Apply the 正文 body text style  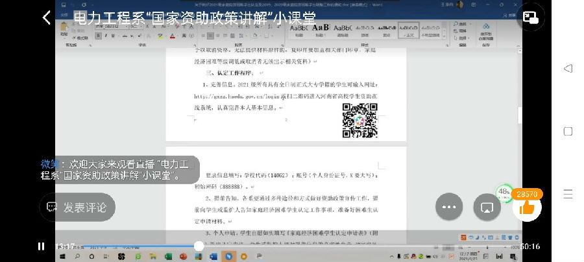pyautogui.click(x=409, y=30)
